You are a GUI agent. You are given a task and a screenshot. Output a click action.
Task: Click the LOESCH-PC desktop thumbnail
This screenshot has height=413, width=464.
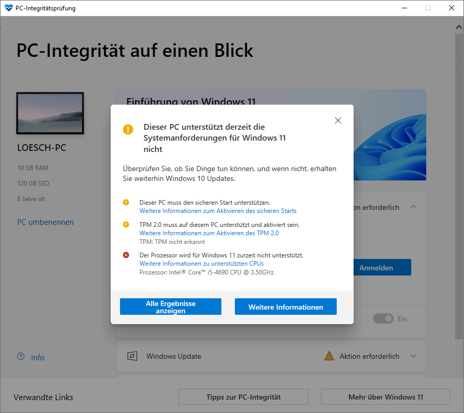tap(50, 113)
